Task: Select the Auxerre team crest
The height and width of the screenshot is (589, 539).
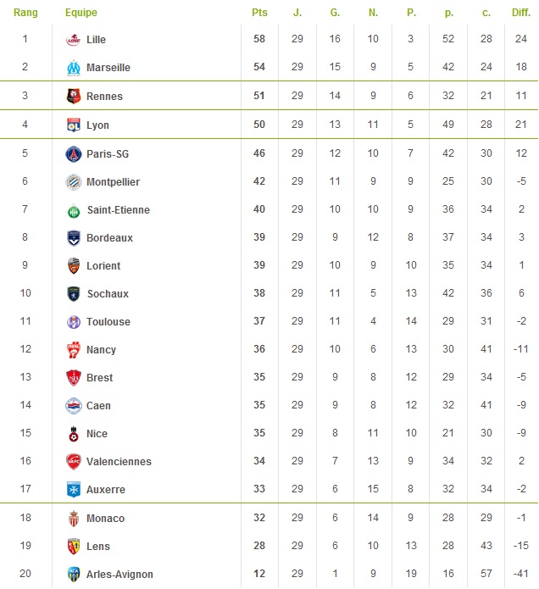Action: coord(74,490)
